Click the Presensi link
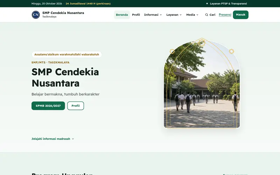The height and width of the screenshot is (175, 280). [225, 15]
